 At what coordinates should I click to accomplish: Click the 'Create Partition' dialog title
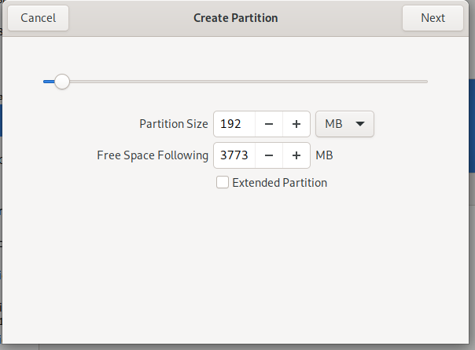tap(236, 18)
